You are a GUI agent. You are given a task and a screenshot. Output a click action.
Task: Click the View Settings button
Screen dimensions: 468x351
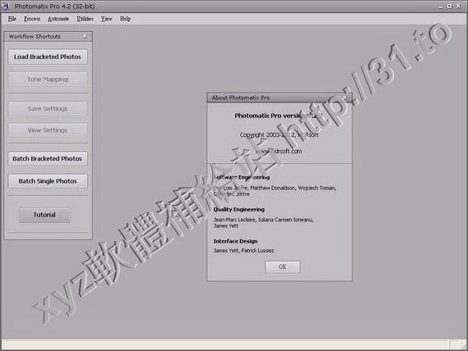click(x=48, y=130)
